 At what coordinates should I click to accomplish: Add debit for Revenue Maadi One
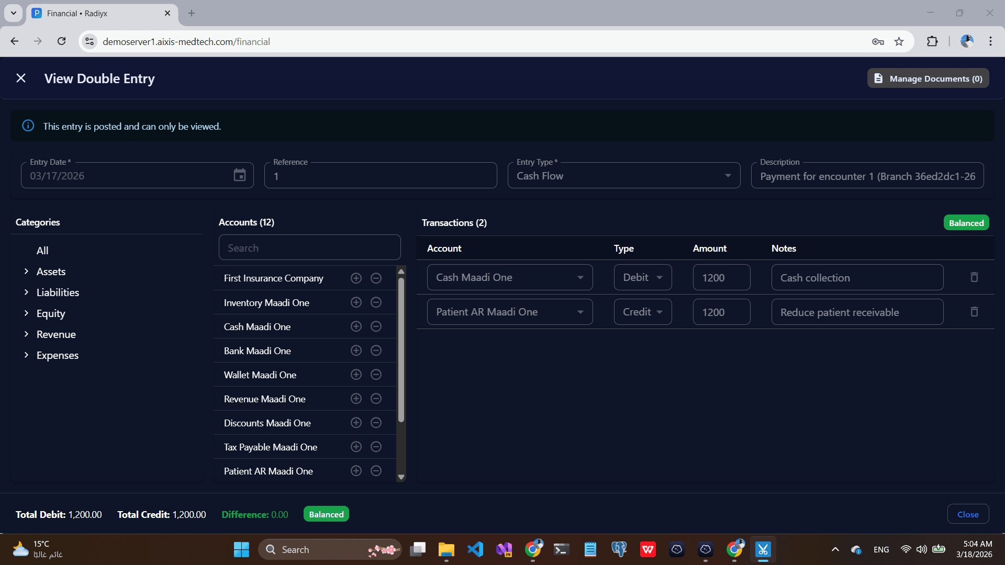pyautogui.click(x=356, y=399)
